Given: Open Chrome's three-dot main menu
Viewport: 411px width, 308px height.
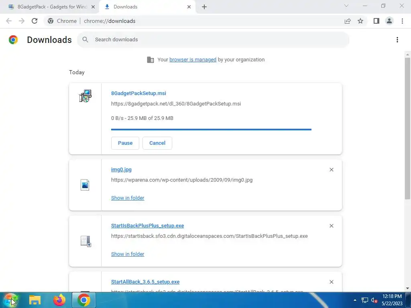Looking at the screenshot, I should coord(402,21).
